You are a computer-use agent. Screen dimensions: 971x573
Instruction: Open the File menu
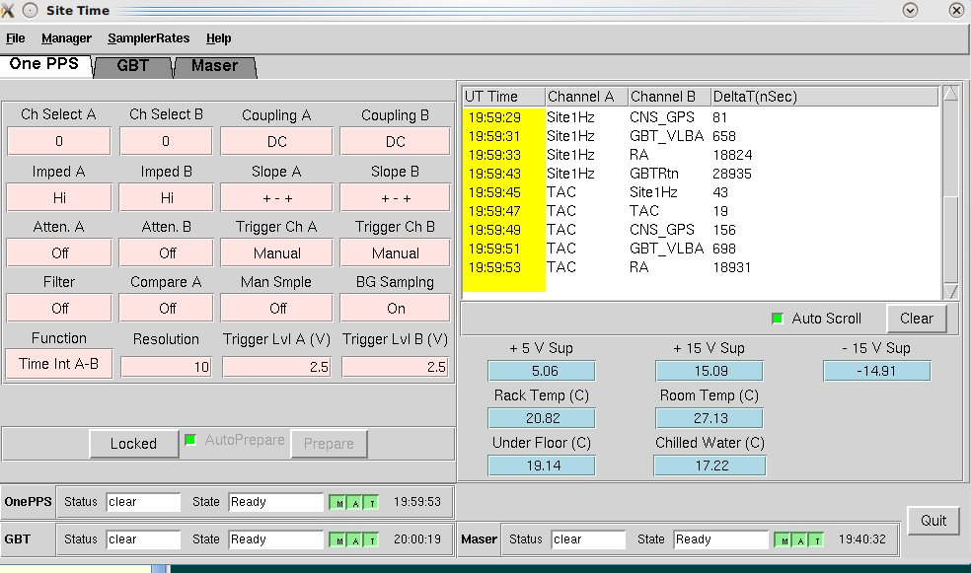click(16, 38)
